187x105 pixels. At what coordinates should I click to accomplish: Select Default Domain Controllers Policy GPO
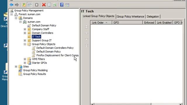[55, 48]
